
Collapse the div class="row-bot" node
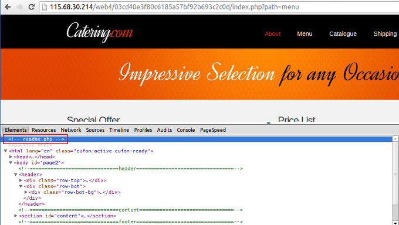point(21,186)
